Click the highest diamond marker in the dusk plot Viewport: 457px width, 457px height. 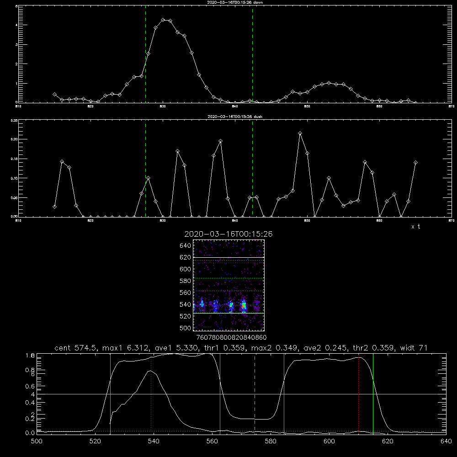point(300,133)
